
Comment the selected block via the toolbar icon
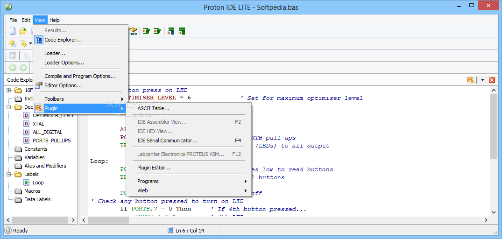point(171,31)
